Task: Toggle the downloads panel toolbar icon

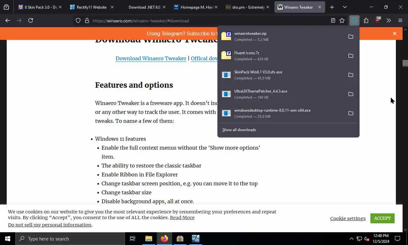Action: 354,20
